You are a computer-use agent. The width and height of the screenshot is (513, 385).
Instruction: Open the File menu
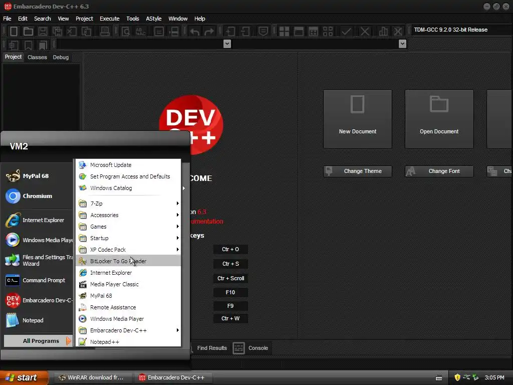point(7,19)
